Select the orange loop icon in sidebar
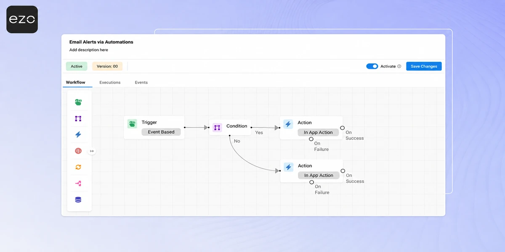505x252 pixels. click(x=78, y=167)
